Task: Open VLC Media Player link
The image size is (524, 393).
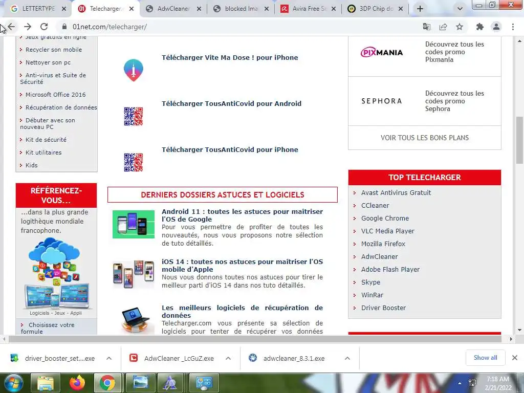Action: pos(388,231)
